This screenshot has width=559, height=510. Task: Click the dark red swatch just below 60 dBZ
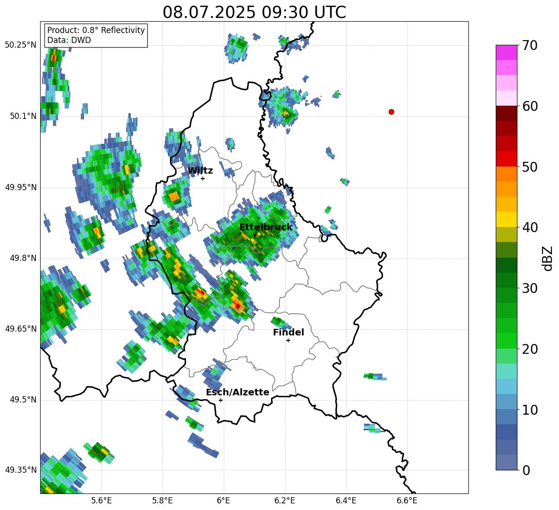[506, 113]
